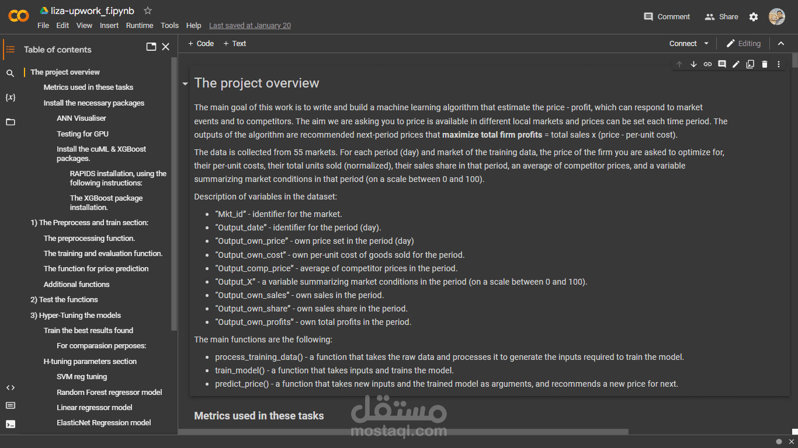Open Colab settings gear
The width and height of the screenshot is (798, 448).
tap(754, 17)
